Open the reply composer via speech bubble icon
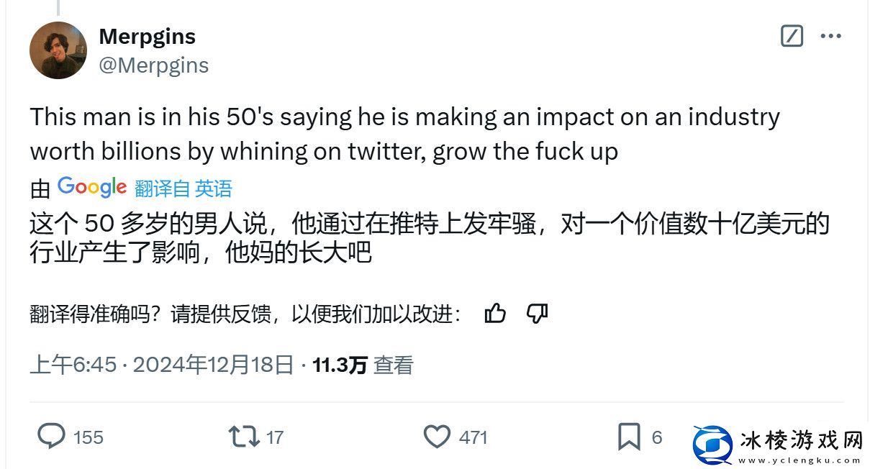870x469 pixels. coord(50,437)
